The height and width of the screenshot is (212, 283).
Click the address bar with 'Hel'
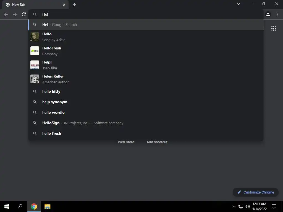point(146,14)
